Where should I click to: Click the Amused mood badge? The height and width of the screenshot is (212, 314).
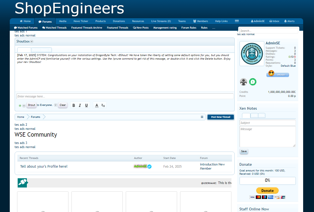pos(278,73)
